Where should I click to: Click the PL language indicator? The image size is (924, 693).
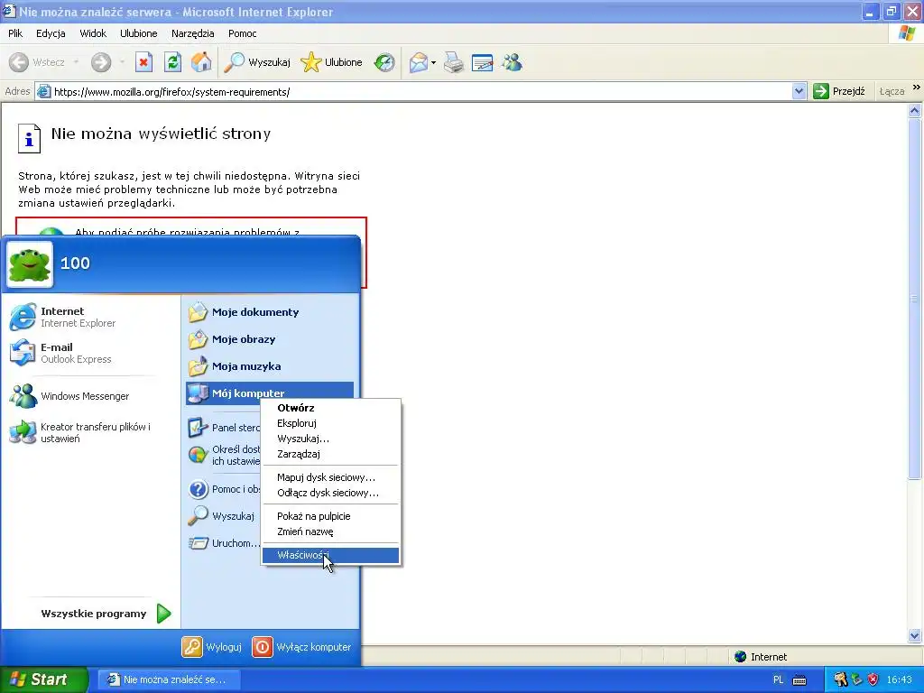778,679
